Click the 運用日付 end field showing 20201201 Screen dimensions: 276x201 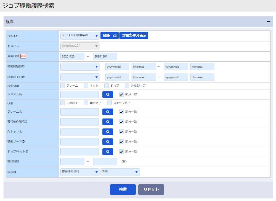click(x=105, y=56)
